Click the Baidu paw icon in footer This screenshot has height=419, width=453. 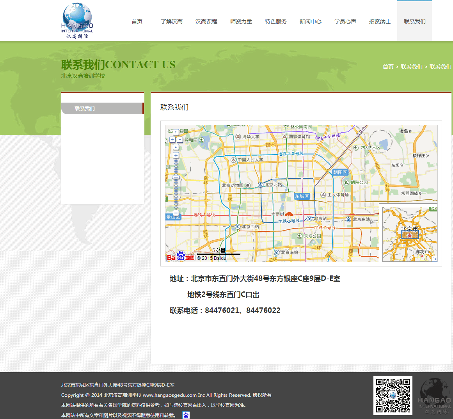point(186,415)
